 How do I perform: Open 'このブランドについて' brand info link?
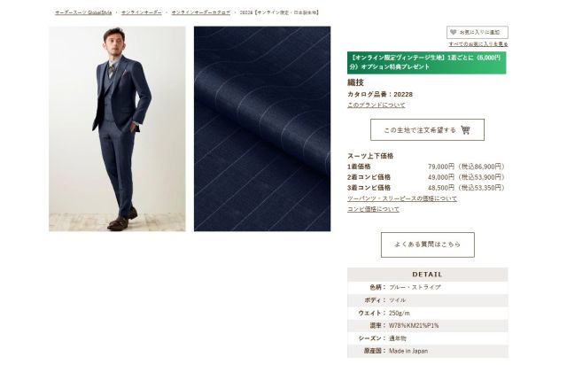[376, 105]
